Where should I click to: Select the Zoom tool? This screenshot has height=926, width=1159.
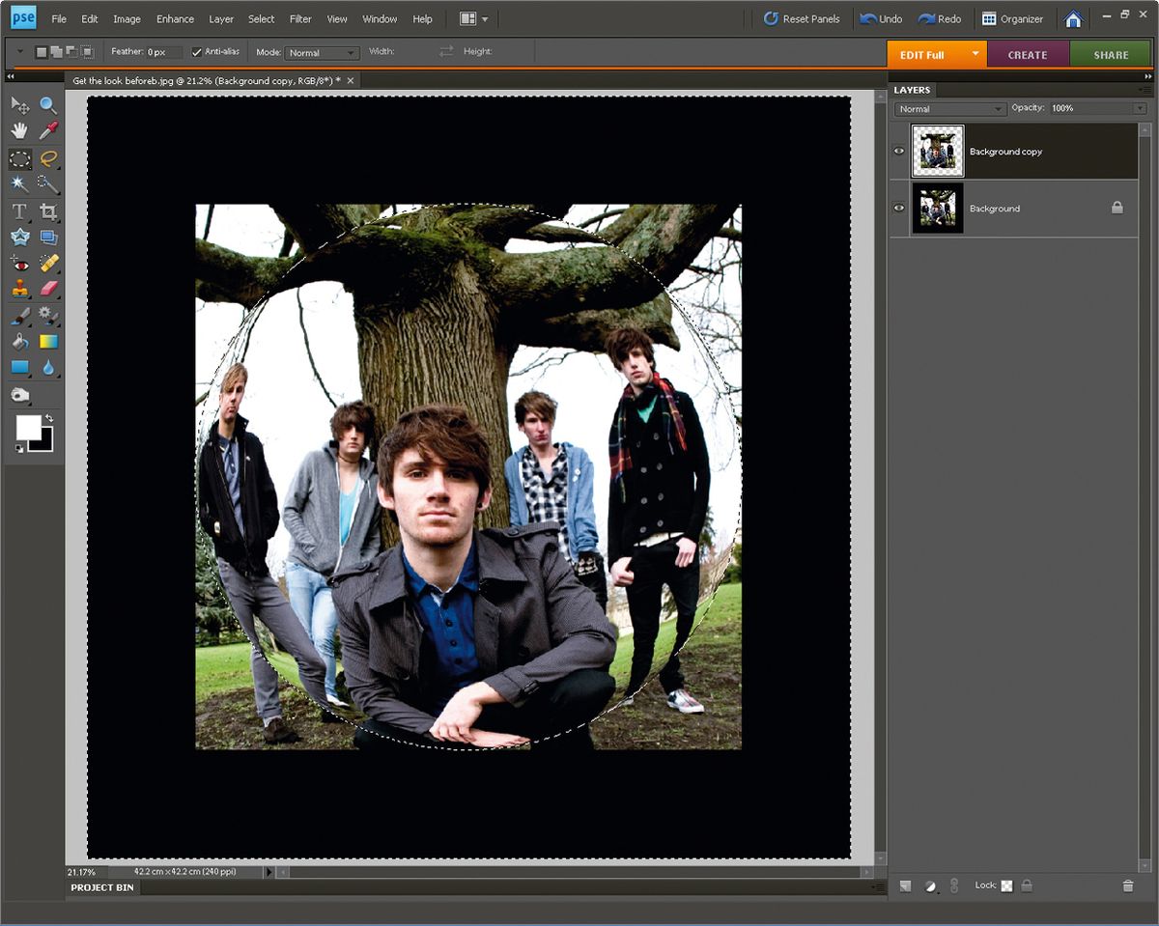click(x=48, y=104)
